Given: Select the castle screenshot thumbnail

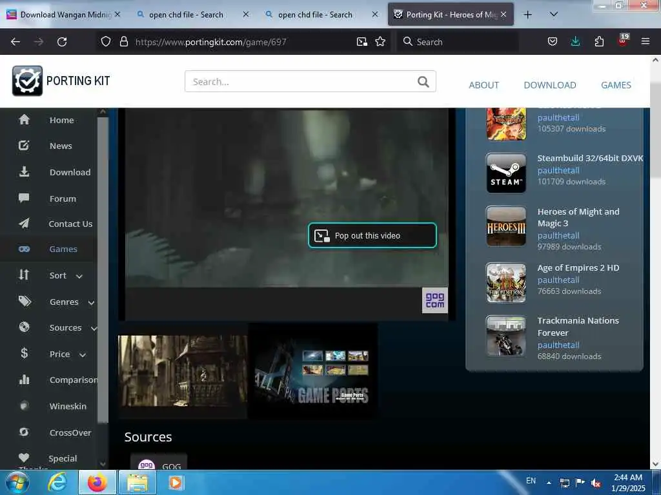Looking at the screenshot, I should coord(183,371).
